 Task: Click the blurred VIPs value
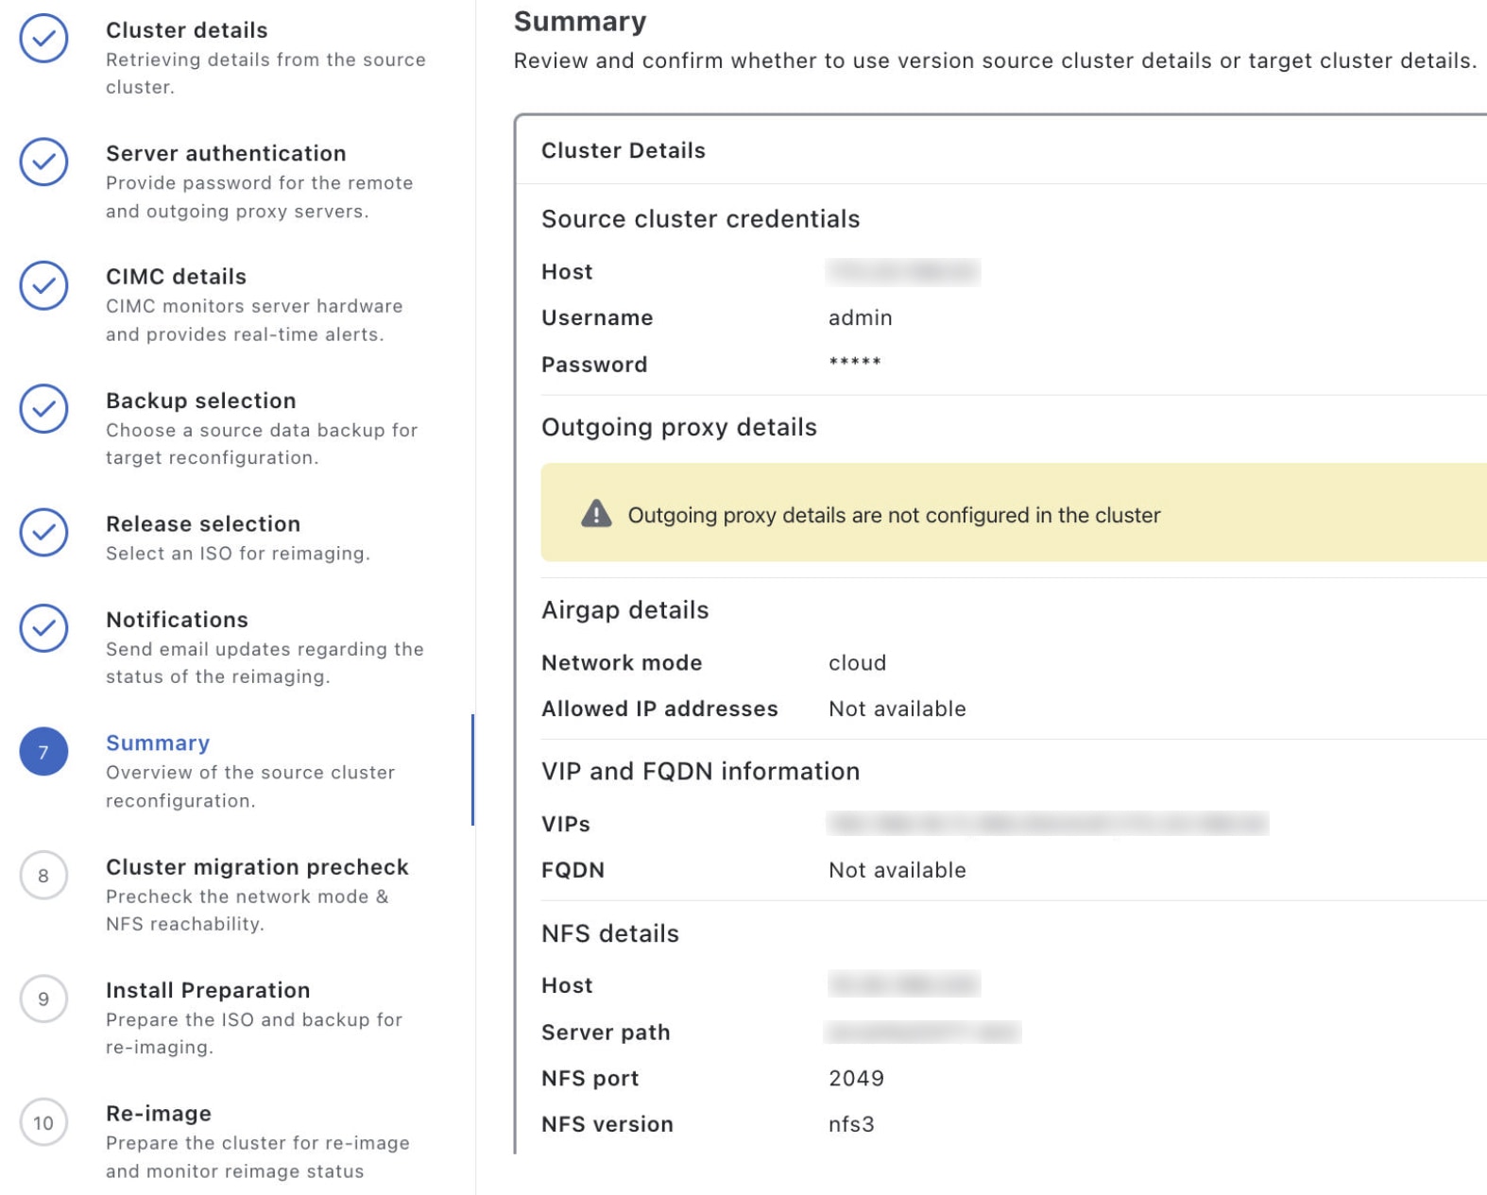(1047, 824)
